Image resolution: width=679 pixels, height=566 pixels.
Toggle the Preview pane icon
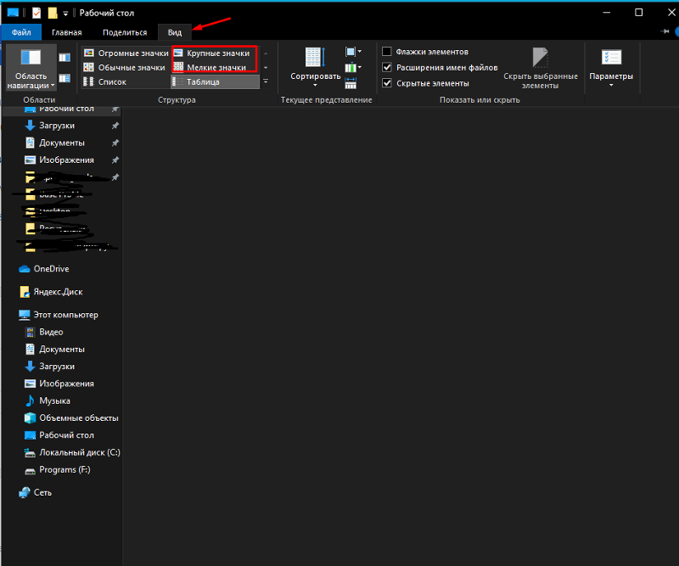click(x=65, y=58)
